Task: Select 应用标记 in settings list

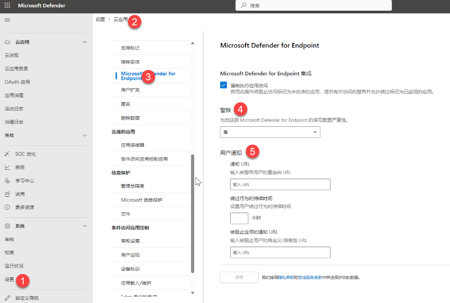Action: point(130,48)
